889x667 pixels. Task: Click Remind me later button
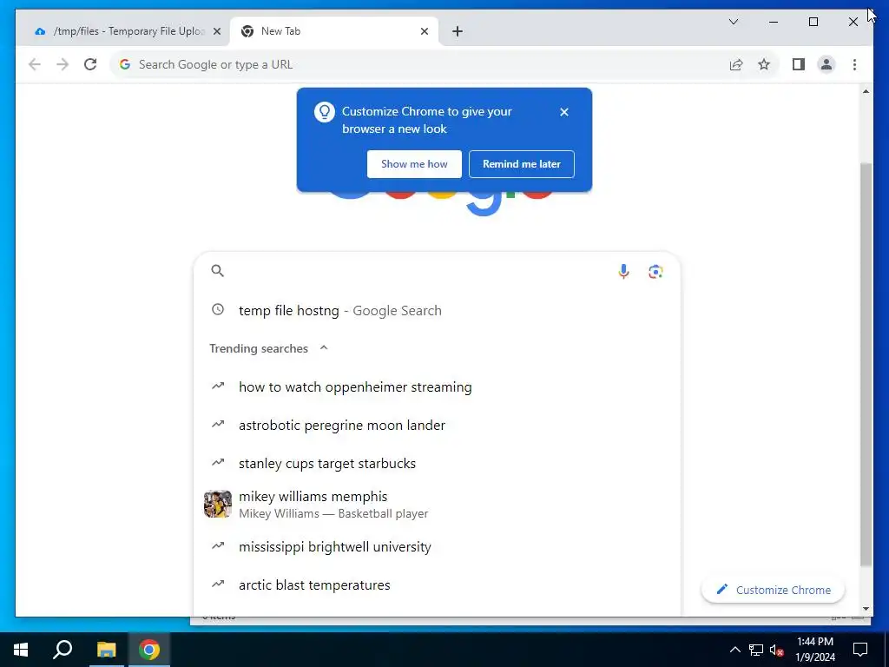click(521, 164)
